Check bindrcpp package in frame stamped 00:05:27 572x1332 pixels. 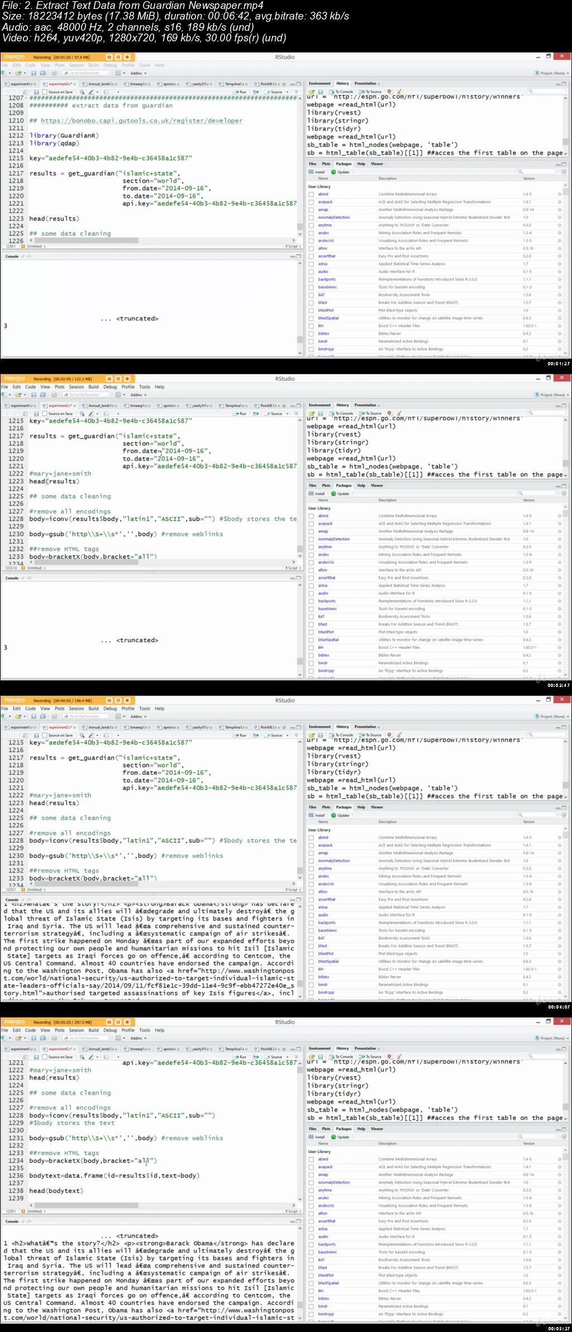pyautogui.click(x=311, y=1314)
